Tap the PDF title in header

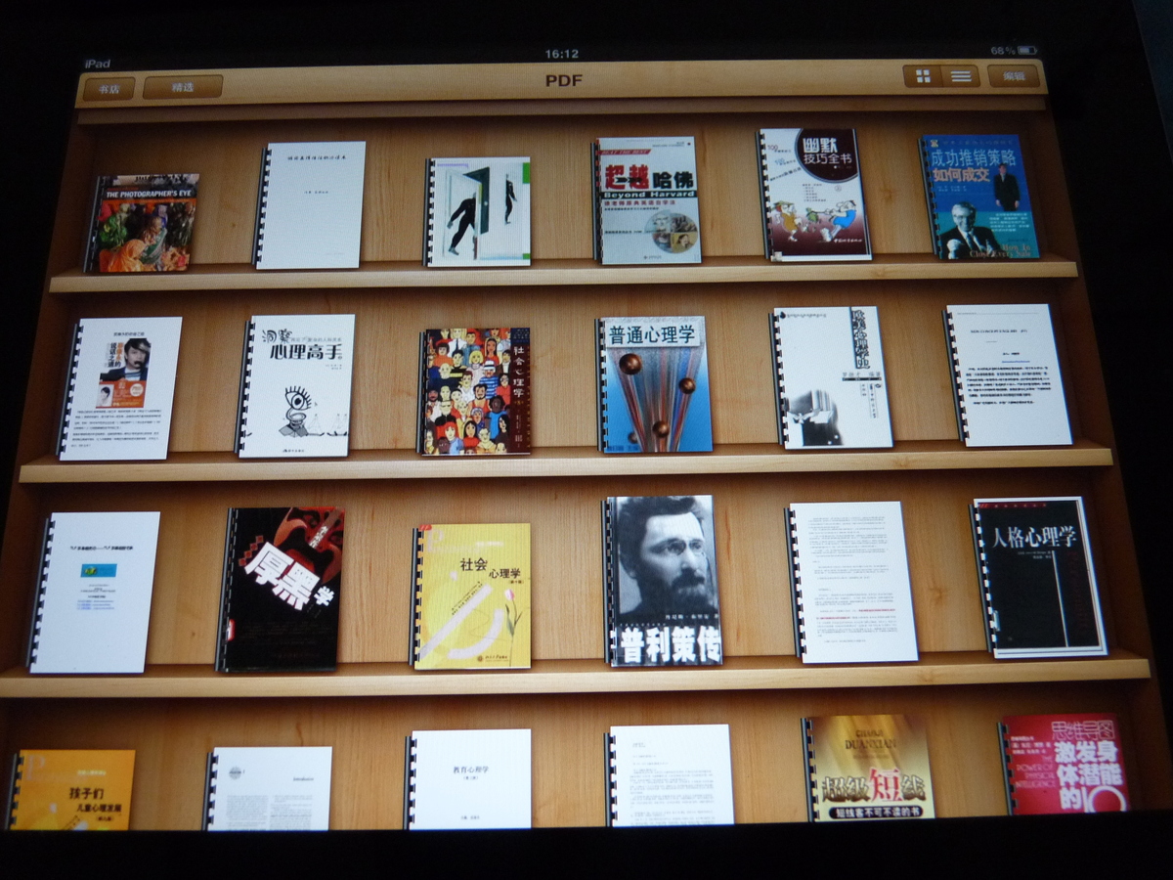[563, 80]
